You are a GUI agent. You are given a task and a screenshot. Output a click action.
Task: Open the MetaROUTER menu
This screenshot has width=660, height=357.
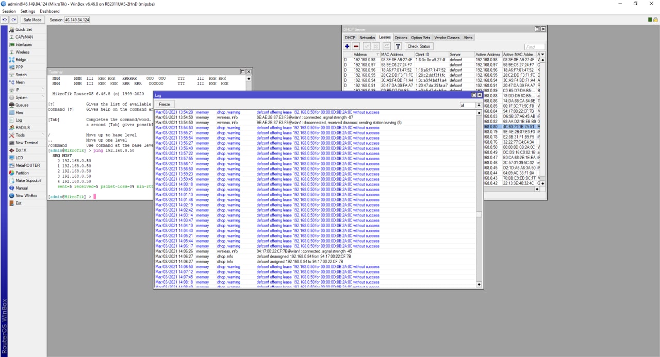click(27, 165)
